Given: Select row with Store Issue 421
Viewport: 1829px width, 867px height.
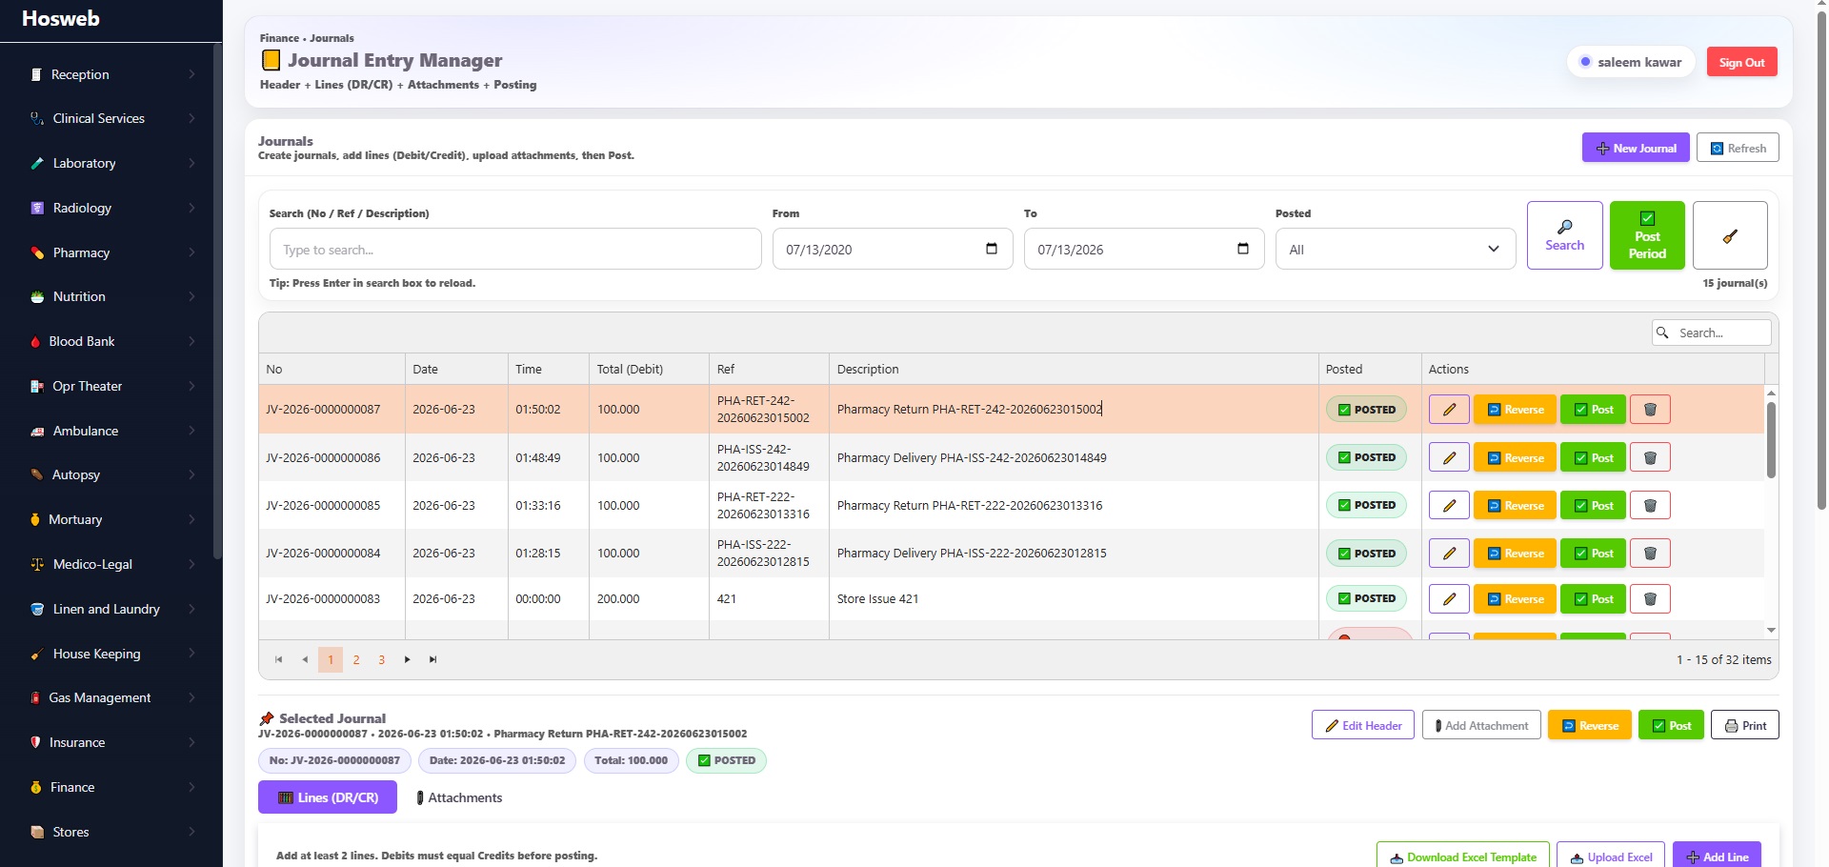Looking at the screenshot, I should click(1011, 598).
